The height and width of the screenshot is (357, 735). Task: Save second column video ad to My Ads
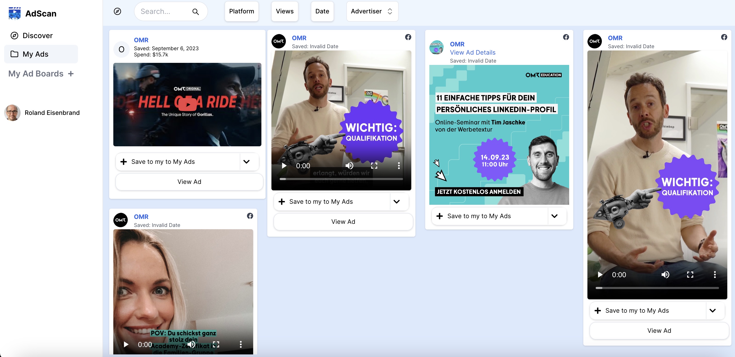click(x=332, y=202)
